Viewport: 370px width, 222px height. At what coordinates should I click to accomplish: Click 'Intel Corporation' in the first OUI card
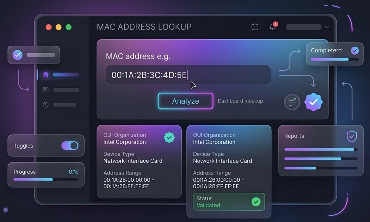click(x=124, y=142)
